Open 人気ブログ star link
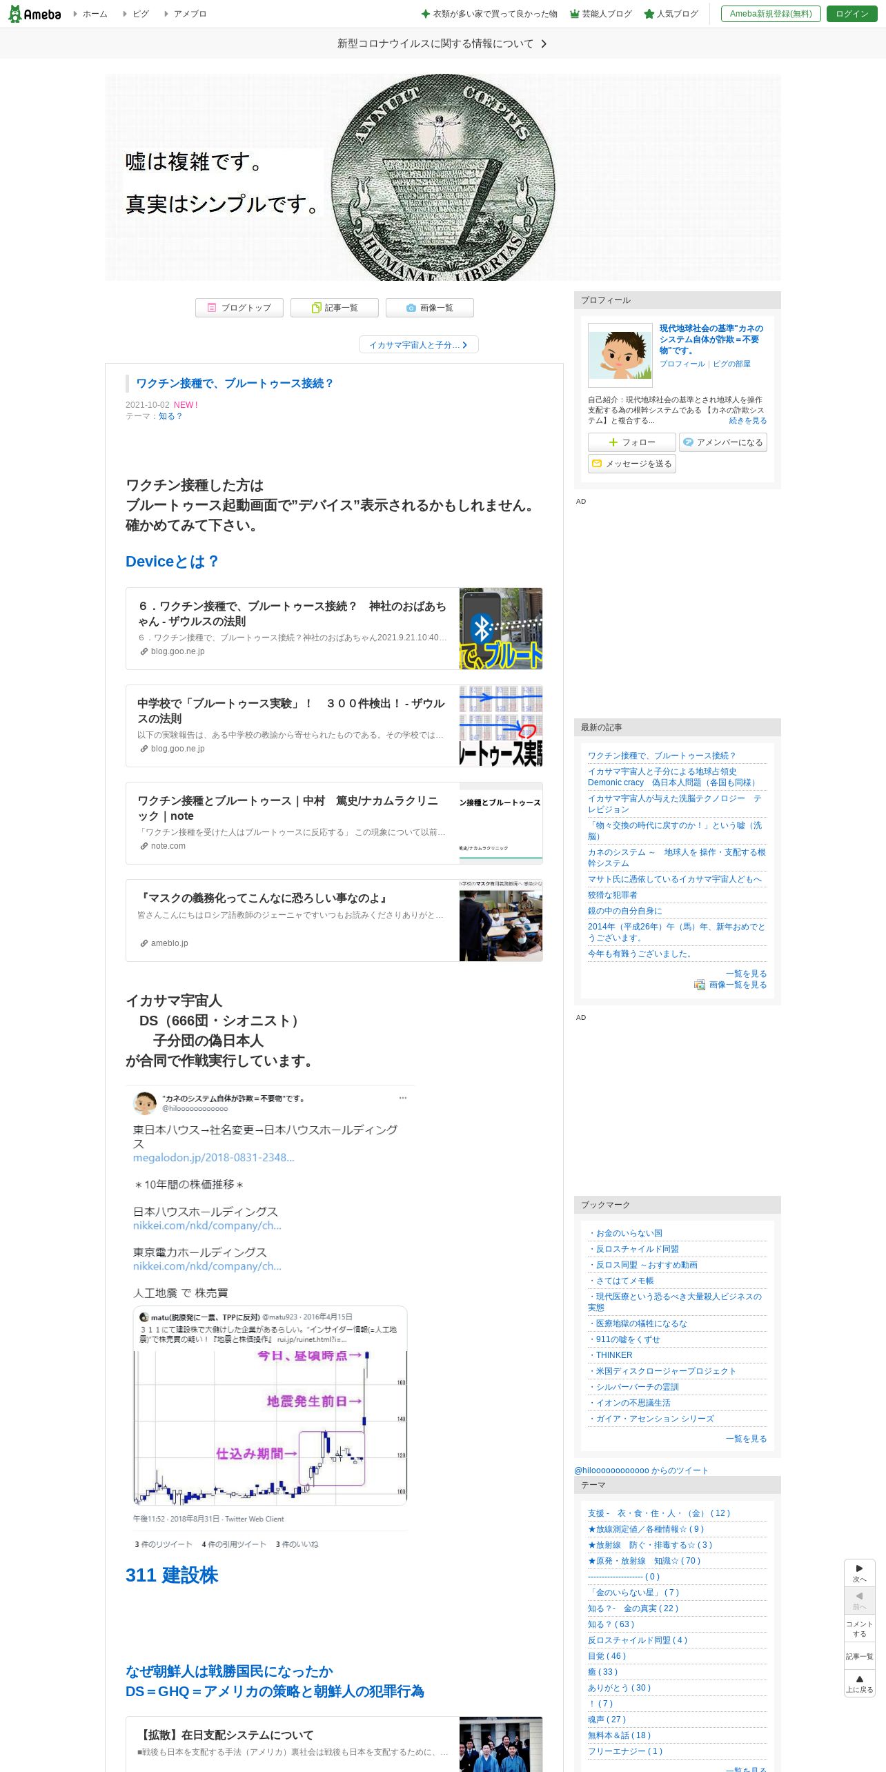 coord(671,14)
